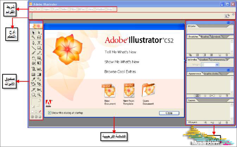237x147 pixels.
Task: Select the Magic Wand tool
Action: click(33, 37)
